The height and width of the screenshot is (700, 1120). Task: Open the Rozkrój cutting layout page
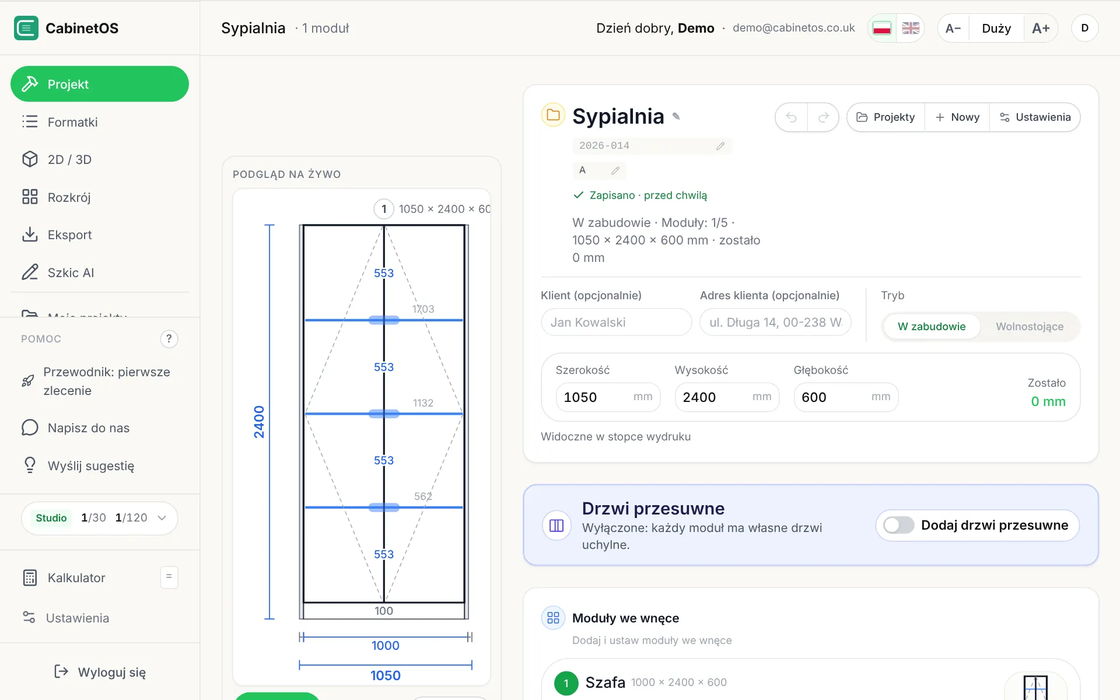click(x=100, y=197)
